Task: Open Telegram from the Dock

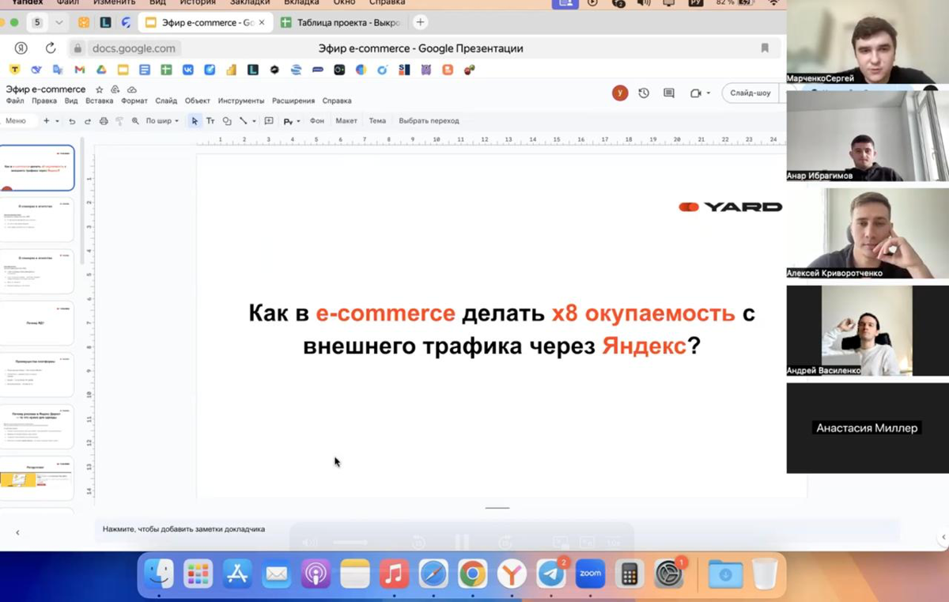Action: coord(551,574)
